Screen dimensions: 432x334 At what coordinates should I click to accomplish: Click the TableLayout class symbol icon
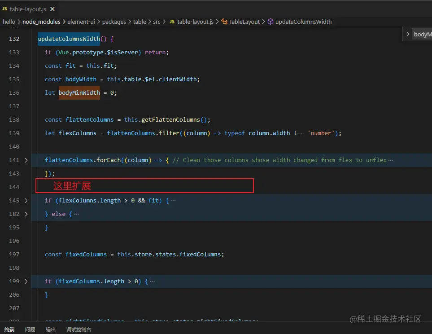(225, 22)
